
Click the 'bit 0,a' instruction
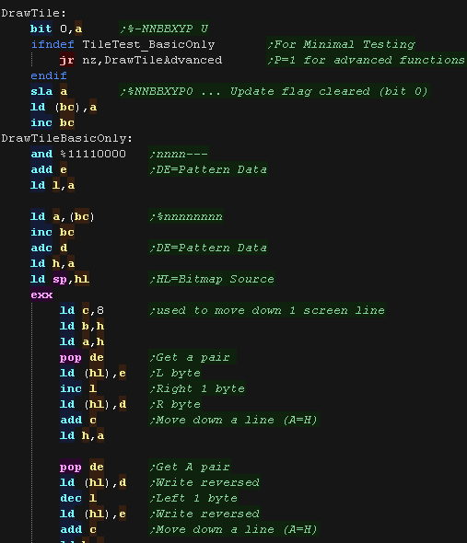(56, 29)
